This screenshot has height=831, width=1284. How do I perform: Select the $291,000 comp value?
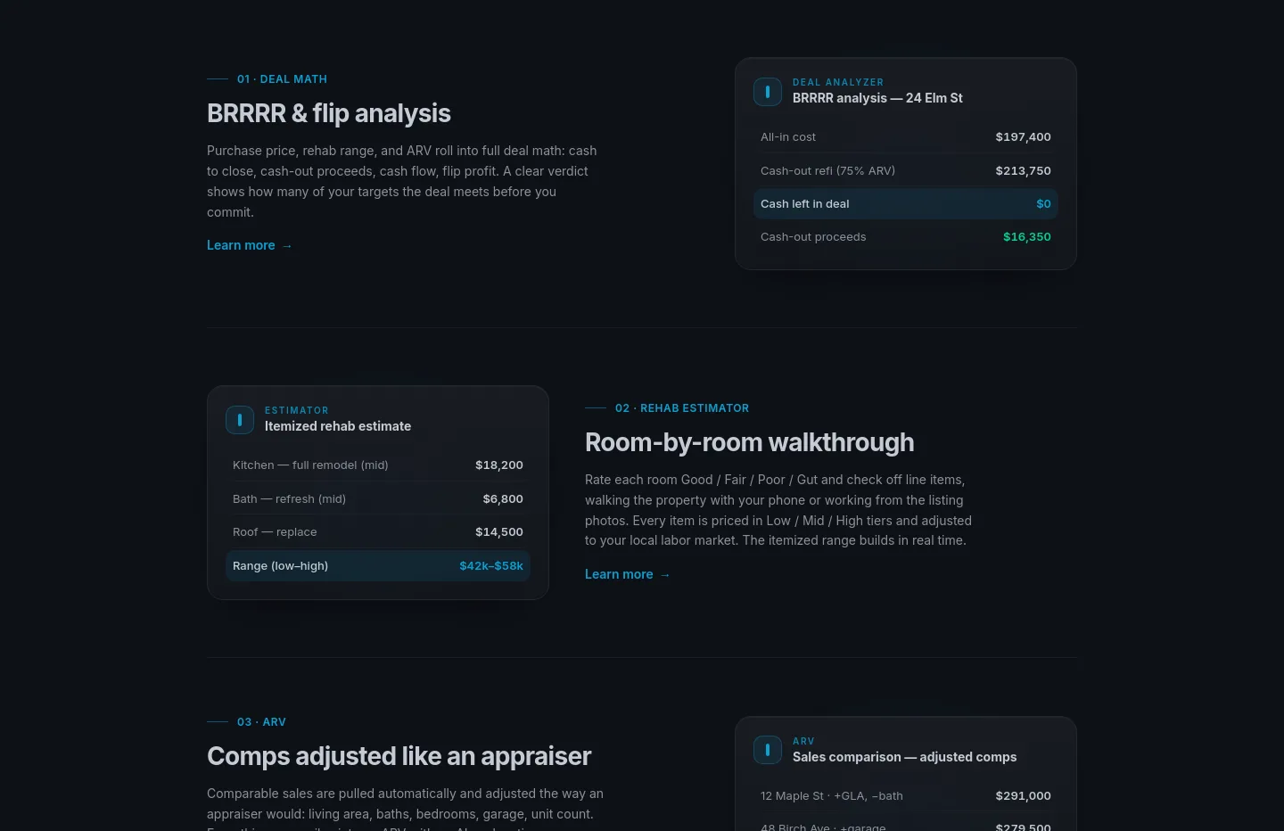coord(1024,796)
